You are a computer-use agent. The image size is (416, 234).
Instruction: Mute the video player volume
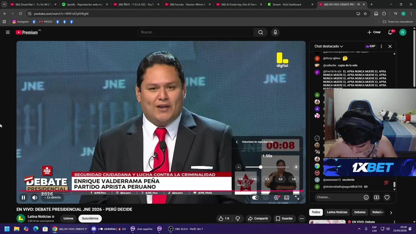tap(35, 197)
